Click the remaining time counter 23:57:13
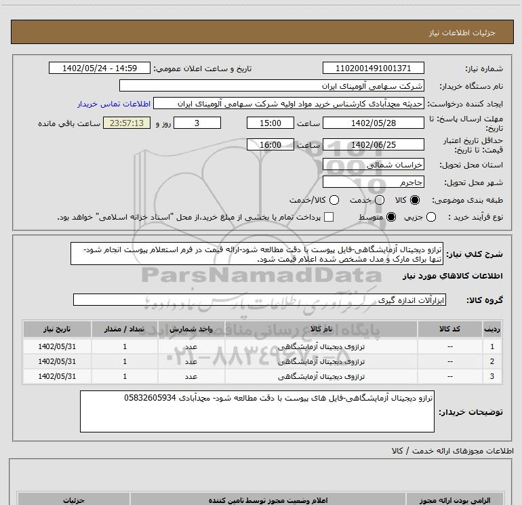Viewport: 522px width, 505px height. click(127, 123)
